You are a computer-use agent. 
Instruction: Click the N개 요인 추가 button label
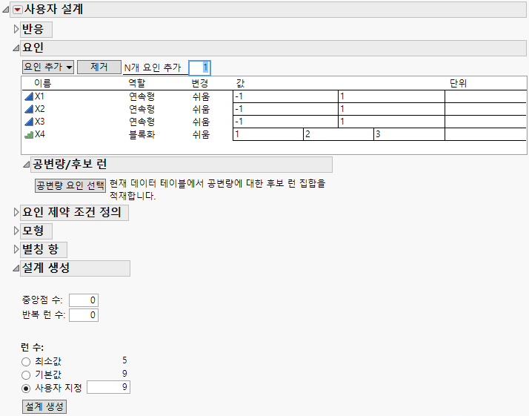153,68
